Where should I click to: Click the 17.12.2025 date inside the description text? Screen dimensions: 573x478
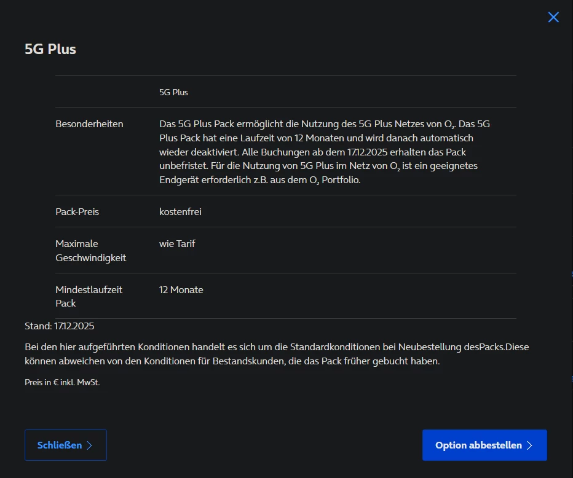(363, 152)
